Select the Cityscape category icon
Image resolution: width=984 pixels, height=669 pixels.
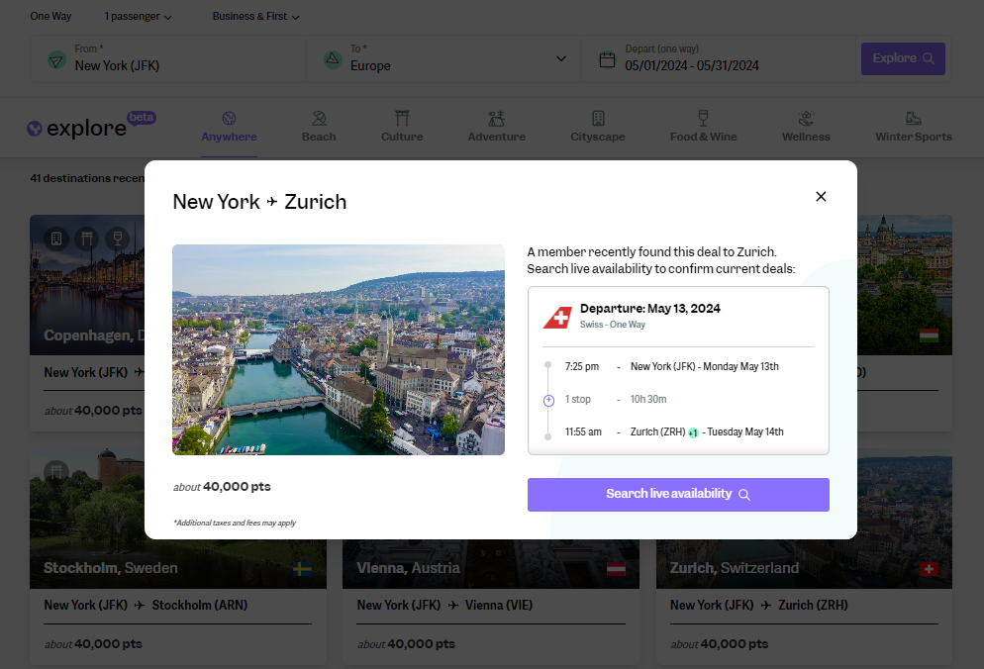click(598, 116)
